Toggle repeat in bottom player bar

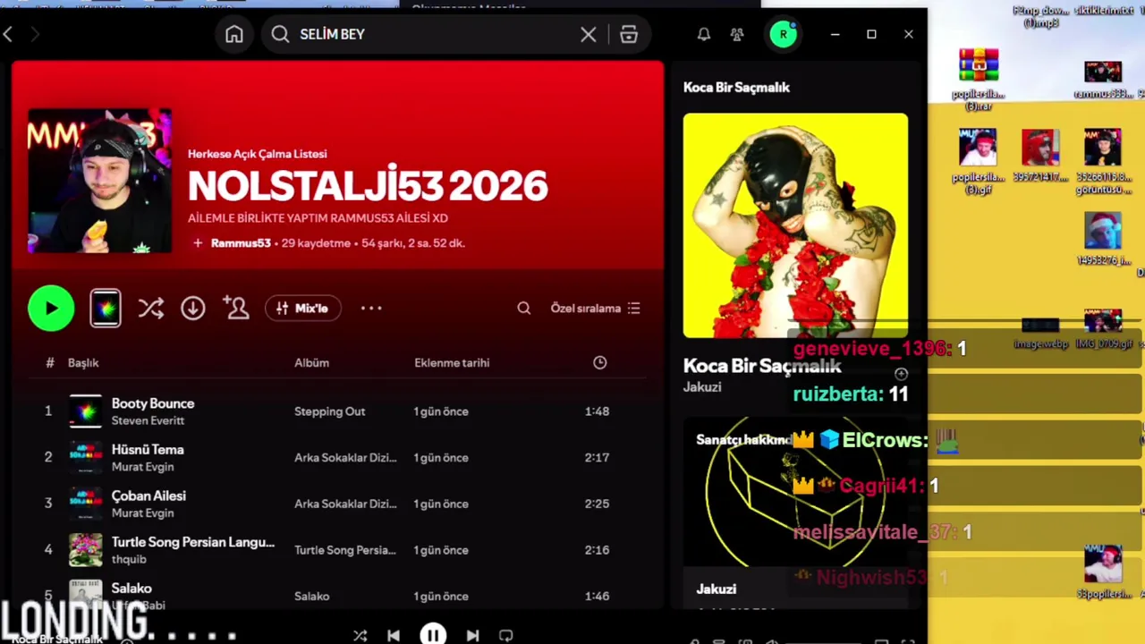click(x=506, y=636)
